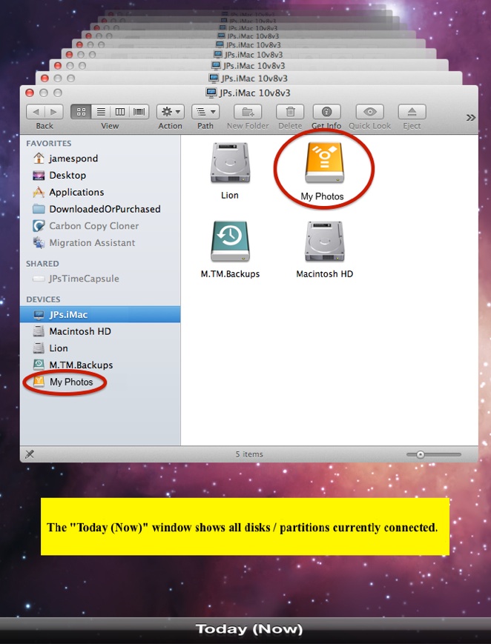This screenshot has height=644, width=491.
Task: Switch to list view
Action: [101, 112]
